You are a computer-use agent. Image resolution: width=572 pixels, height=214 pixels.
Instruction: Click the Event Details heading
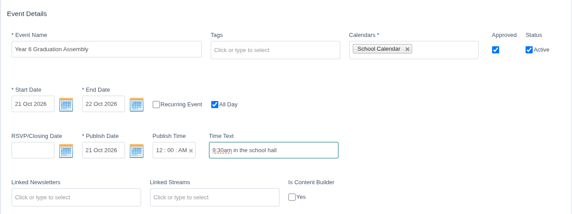pyautogui.click(x=27, y=14)
